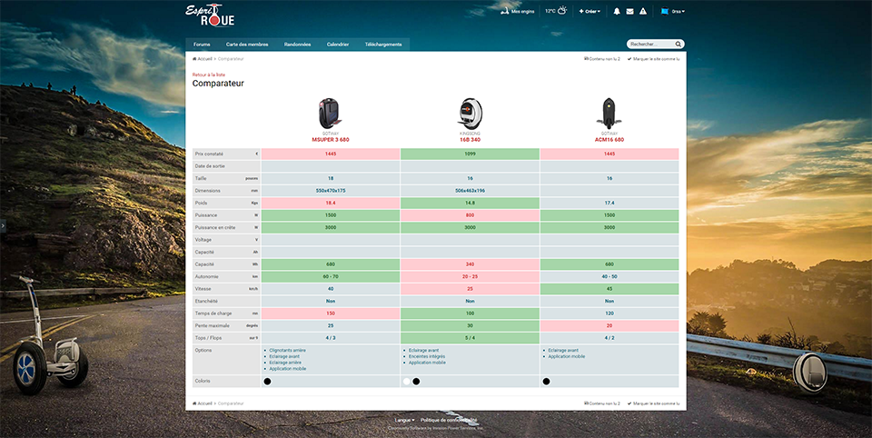Click the Esprit Roue logo
This screenshot has width=872, height=438.
(x=210, y=15)
